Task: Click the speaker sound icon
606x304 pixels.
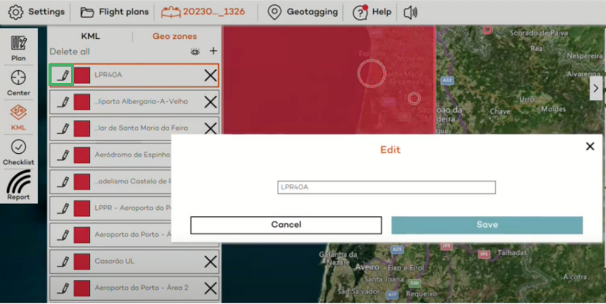Action: click(410, 12)
